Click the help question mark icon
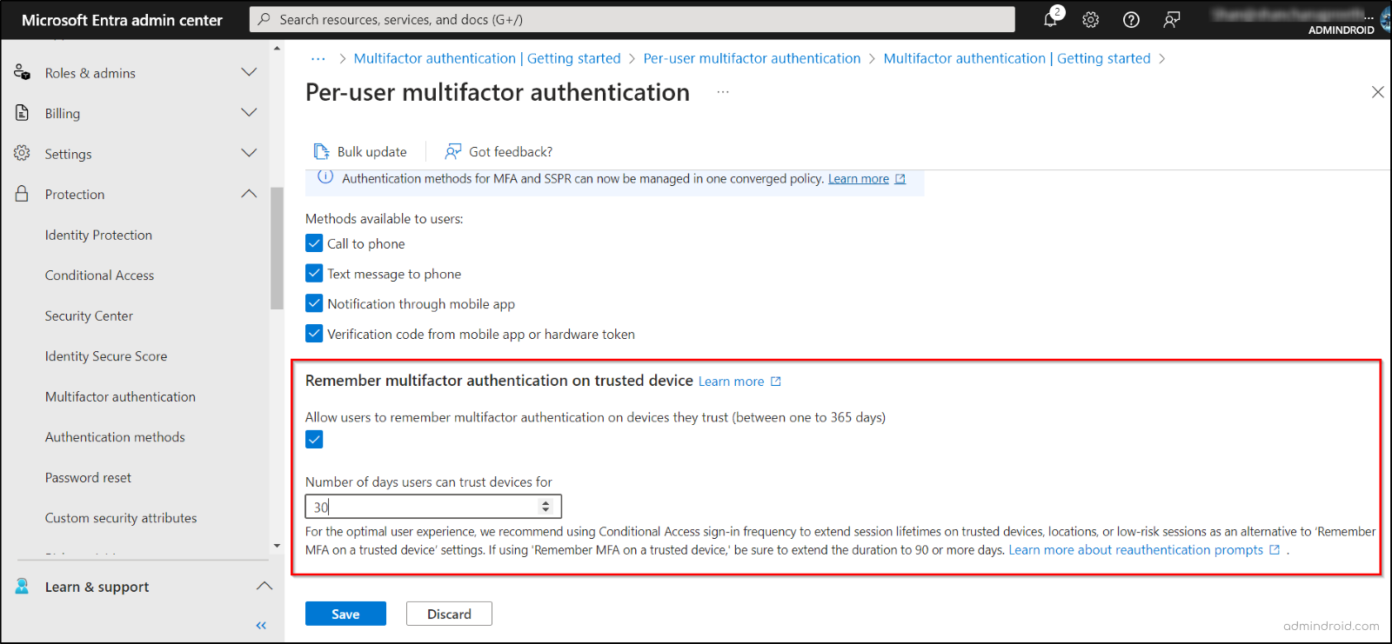The image size is (1392, 644). click(1131, 19)
